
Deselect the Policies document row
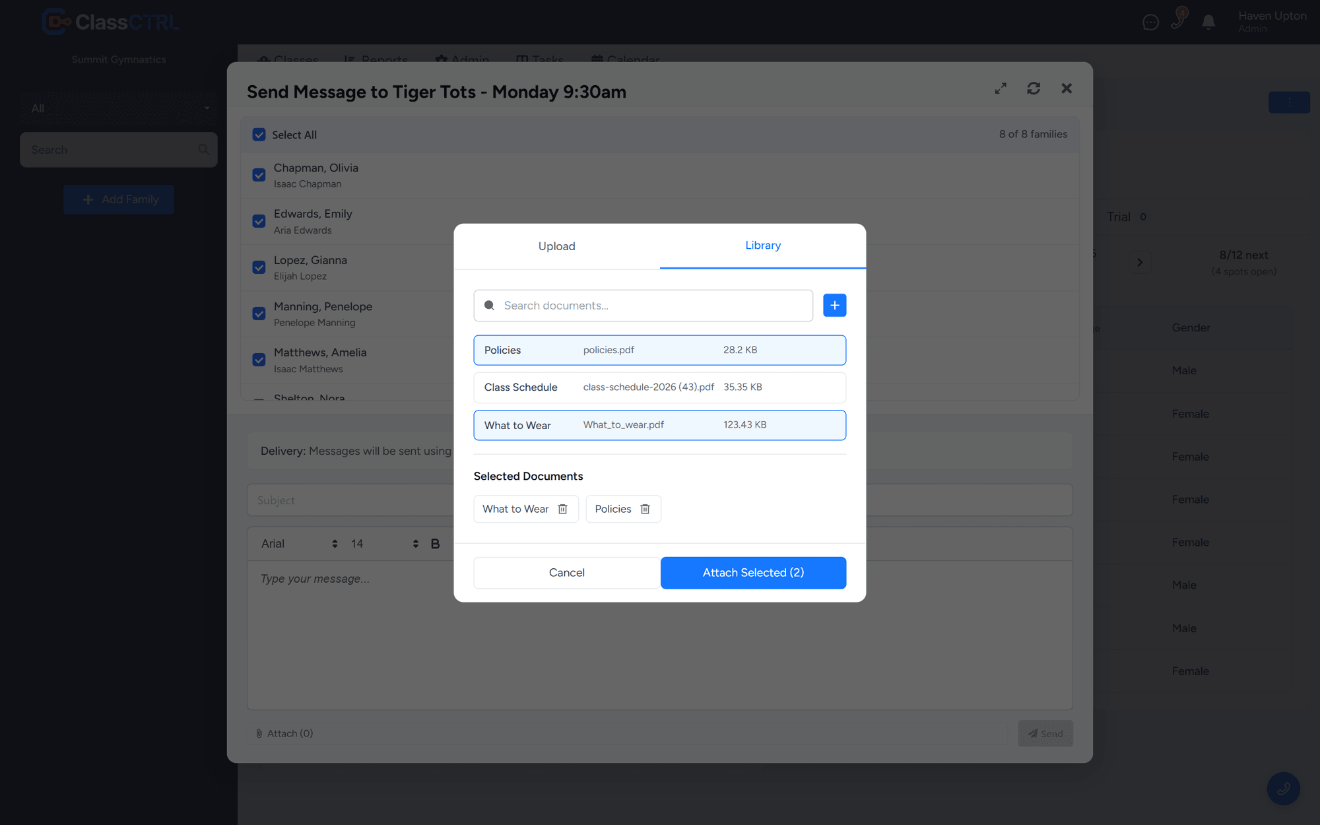[659, 350]
